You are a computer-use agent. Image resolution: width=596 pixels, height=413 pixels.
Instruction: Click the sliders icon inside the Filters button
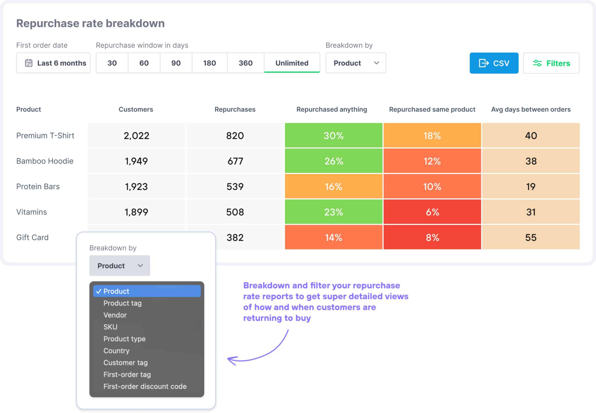[x=538, y=63]
